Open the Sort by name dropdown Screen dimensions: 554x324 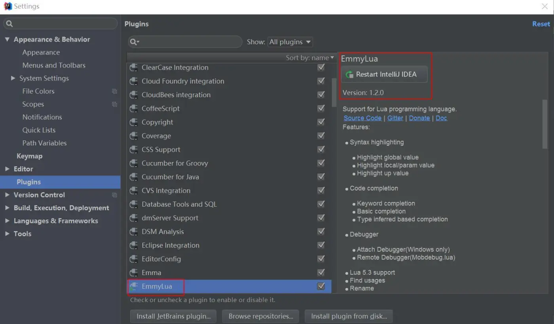pos(310,58)
